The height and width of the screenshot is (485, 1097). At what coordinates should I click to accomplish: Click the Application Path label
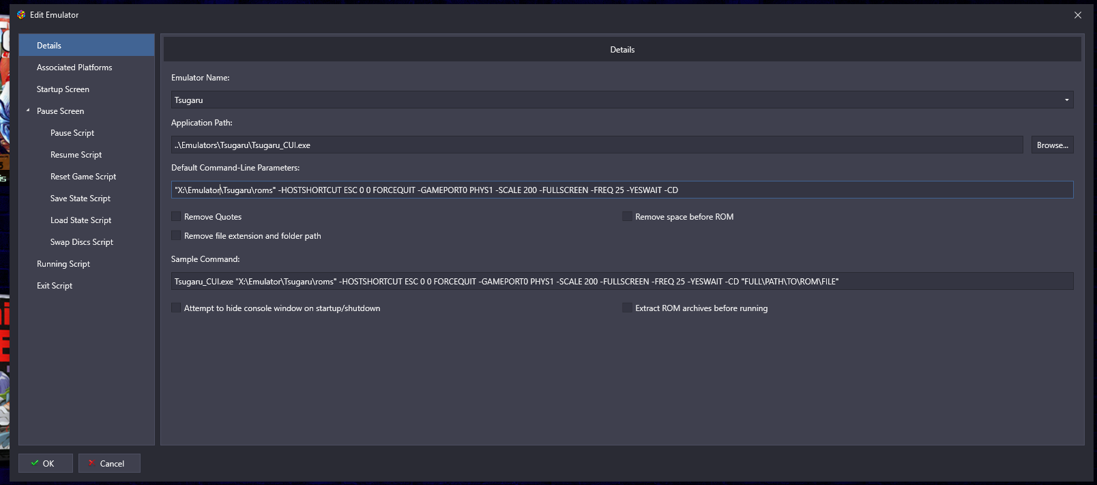(x=202, y=122)
